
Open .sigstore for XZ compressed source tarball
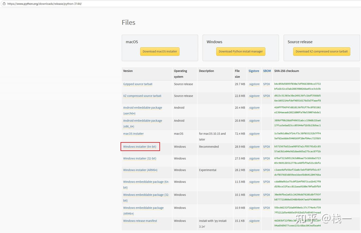coord(254,96)
